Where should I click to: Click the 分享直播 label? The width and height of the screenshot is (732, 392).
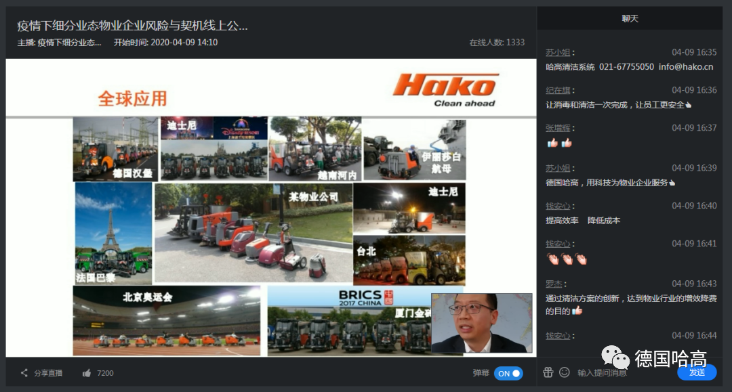pyautogui.click(x=48, y=373)
